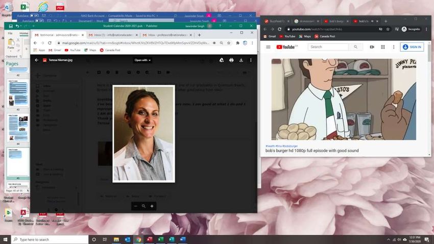The width and height of the screenshot is (434, 244).
Task: Click the YouTube search field
Action: [328, 47]
